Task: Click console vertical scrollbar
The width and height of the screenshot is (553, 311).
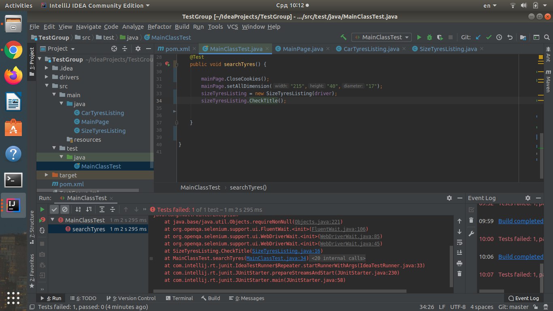Action: point(452,266)
